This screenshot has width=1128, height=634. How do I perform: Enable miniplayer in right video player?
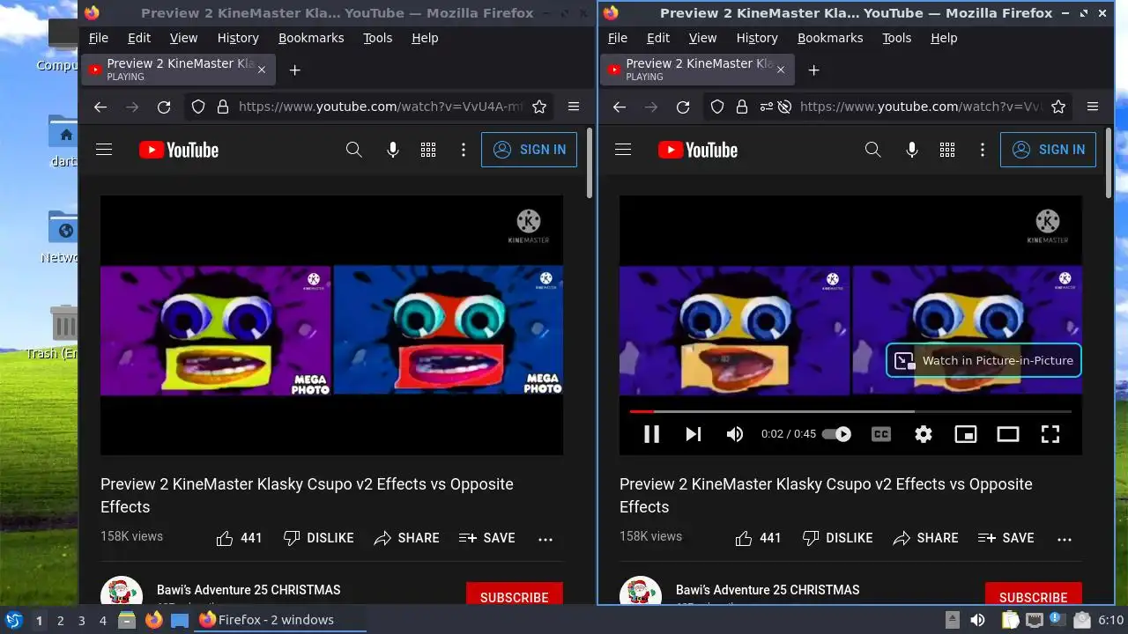[x=966, y=434]
